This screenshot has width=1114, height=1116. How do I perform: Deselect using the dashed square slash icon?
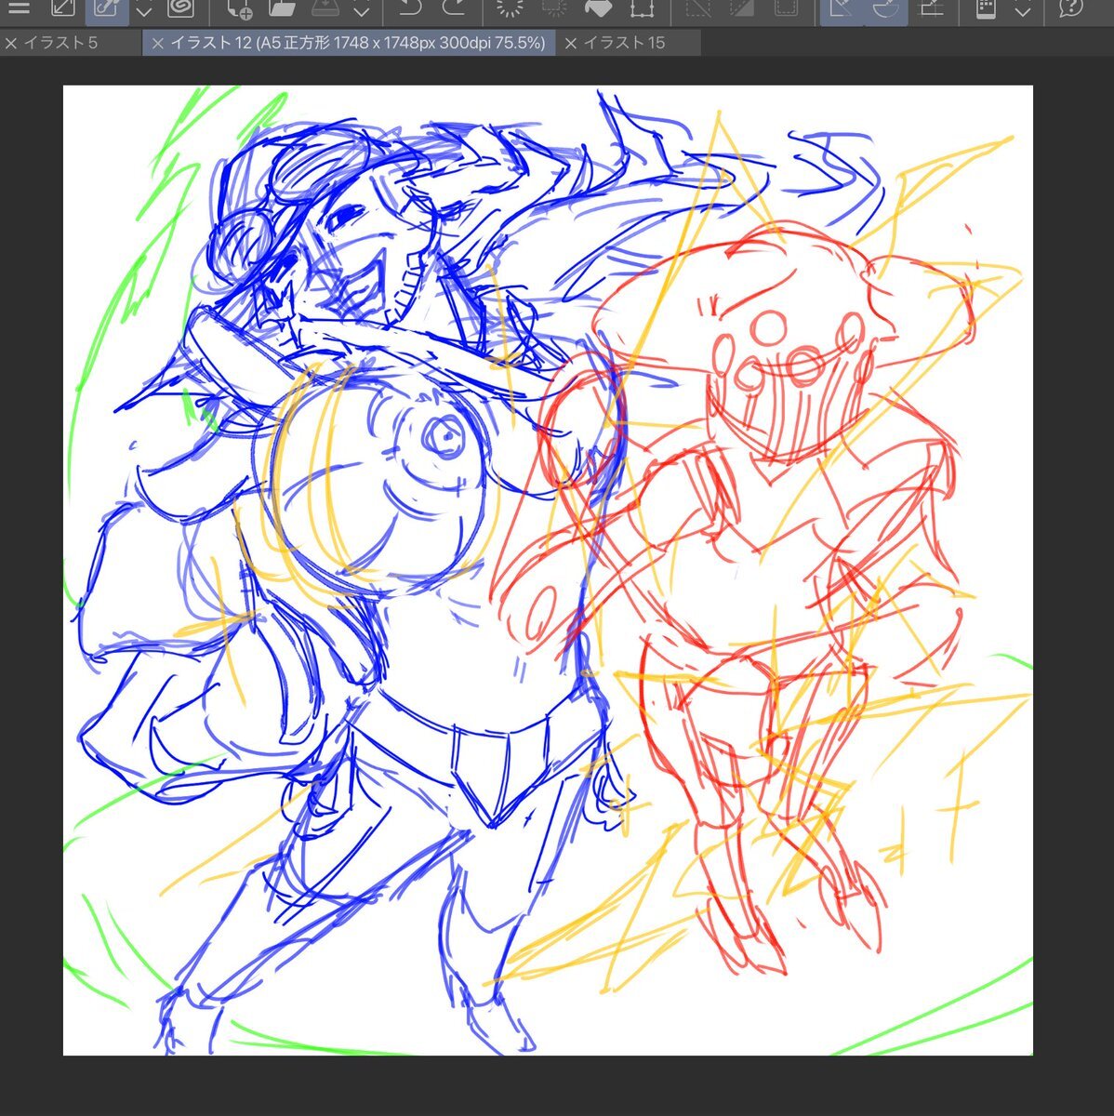tap(697, 8)
